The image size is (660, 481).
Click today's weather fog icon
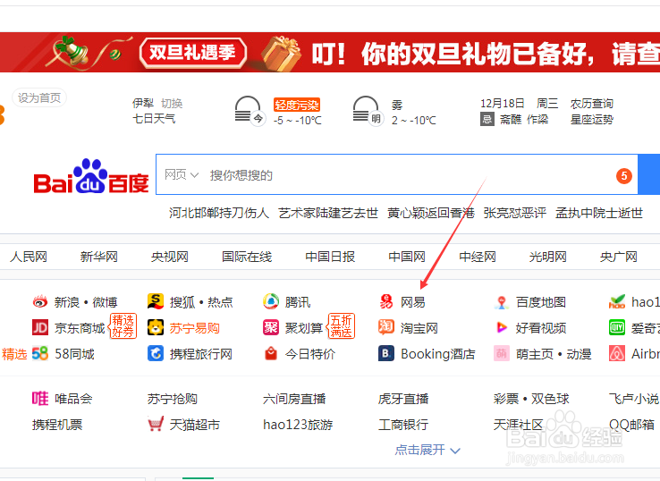(x=249, y=110)
